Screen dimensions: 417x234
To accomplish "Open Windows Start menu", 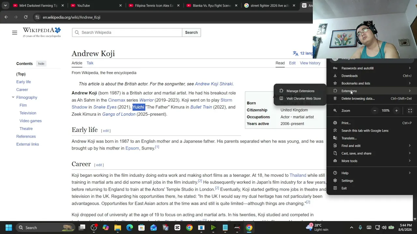I will (x=9, y=227).
